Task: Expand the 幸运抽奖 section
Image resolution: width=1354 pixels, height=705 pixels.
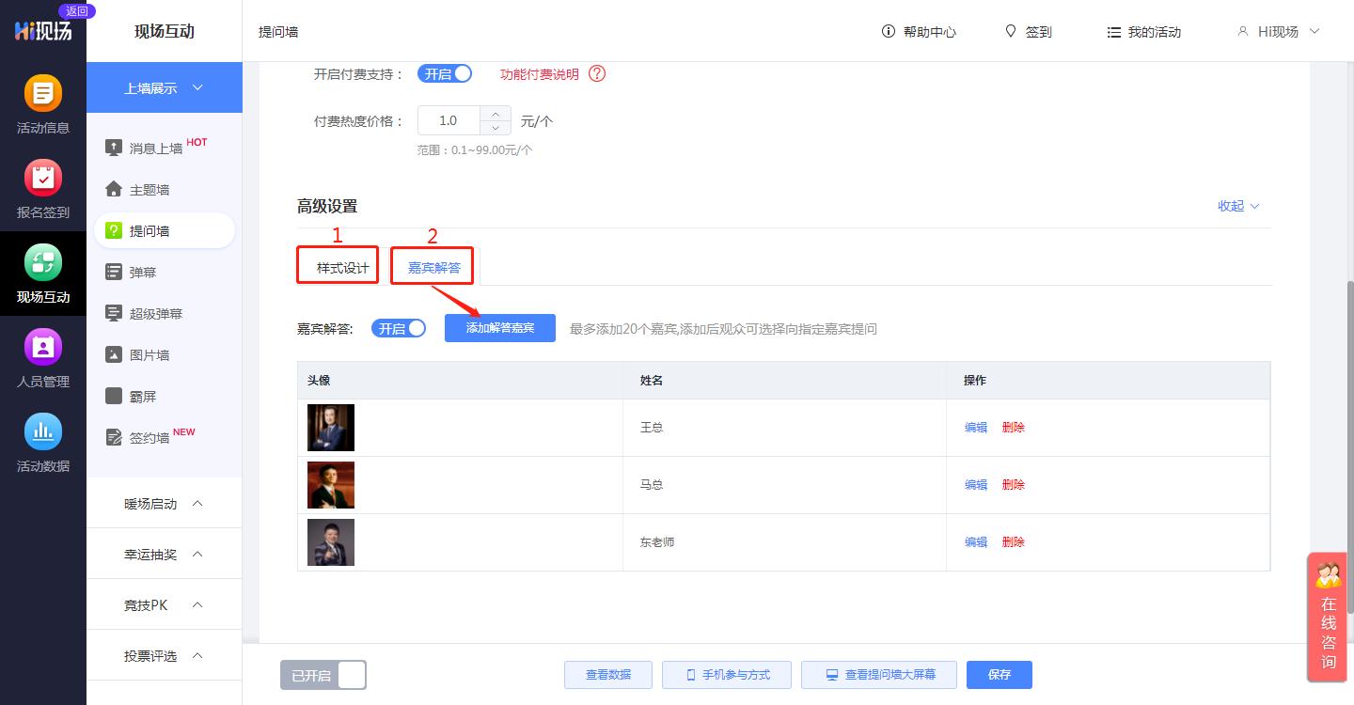Action: tap(164, 554)
